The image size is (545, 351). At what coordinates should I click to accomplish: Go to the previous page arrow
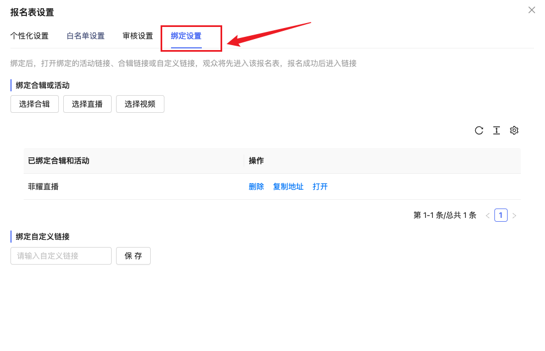[x=487, y=216]
